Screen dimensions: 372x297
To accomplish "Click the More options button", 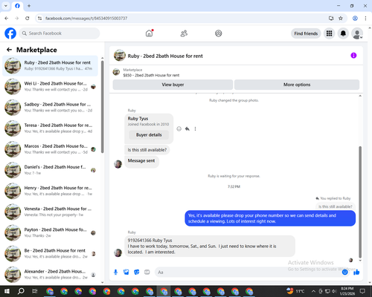I will [297, 85].
